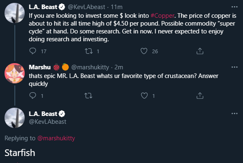The width and height of the screenshot is (243, 163).
Task: Like the copper investment tweet
Action: 144,51
